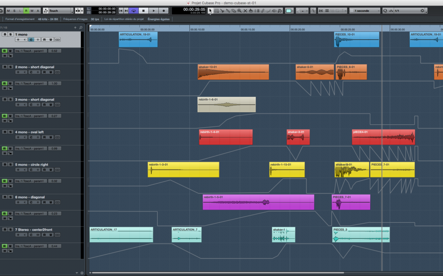Select track 7 Stereo - center2front
This screenshot has height=276, width=443.
click(34, 230)
